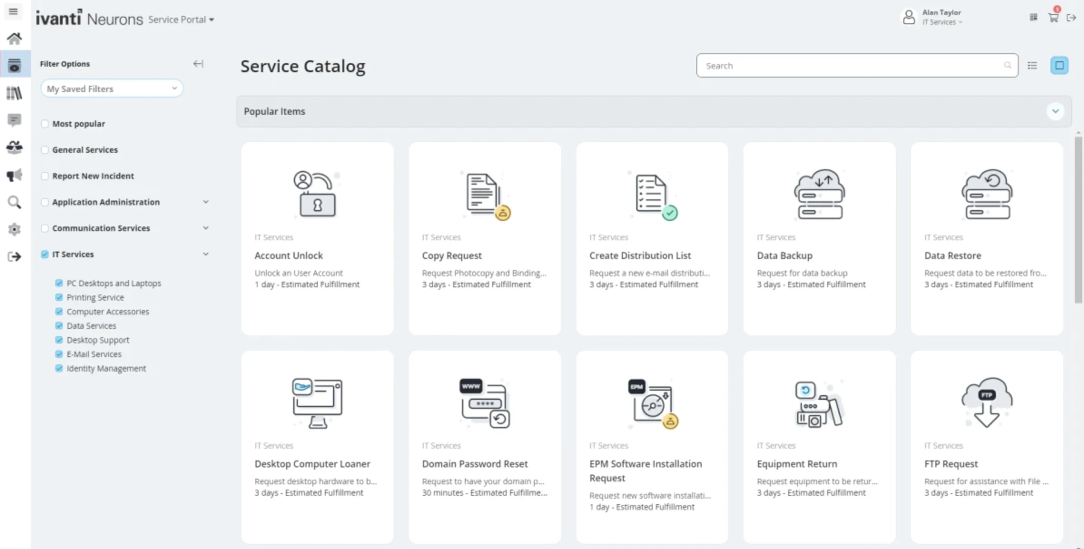The height and width of the screenshot is (549, 1084).
Task: Uncheck the Desktop Support filter
Action: point(59,340)
